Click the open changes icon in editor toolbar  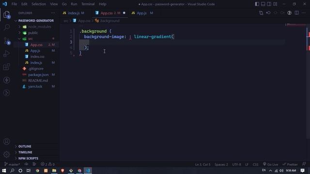pyautogui.click(x=261, y=13)
